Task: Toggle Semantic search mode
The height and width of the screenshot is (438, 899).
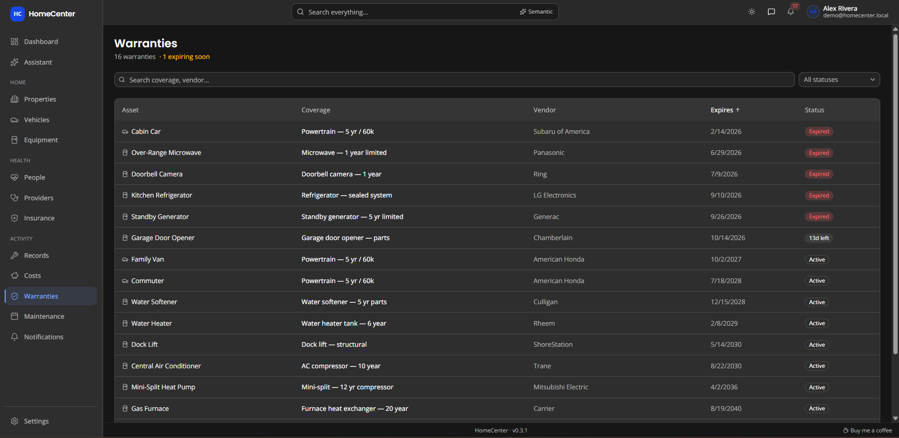Action: click(x=536, y=12)
